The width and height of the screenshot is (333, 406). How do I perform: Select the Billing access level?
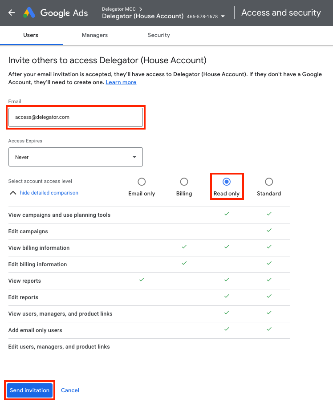[184, 182]
